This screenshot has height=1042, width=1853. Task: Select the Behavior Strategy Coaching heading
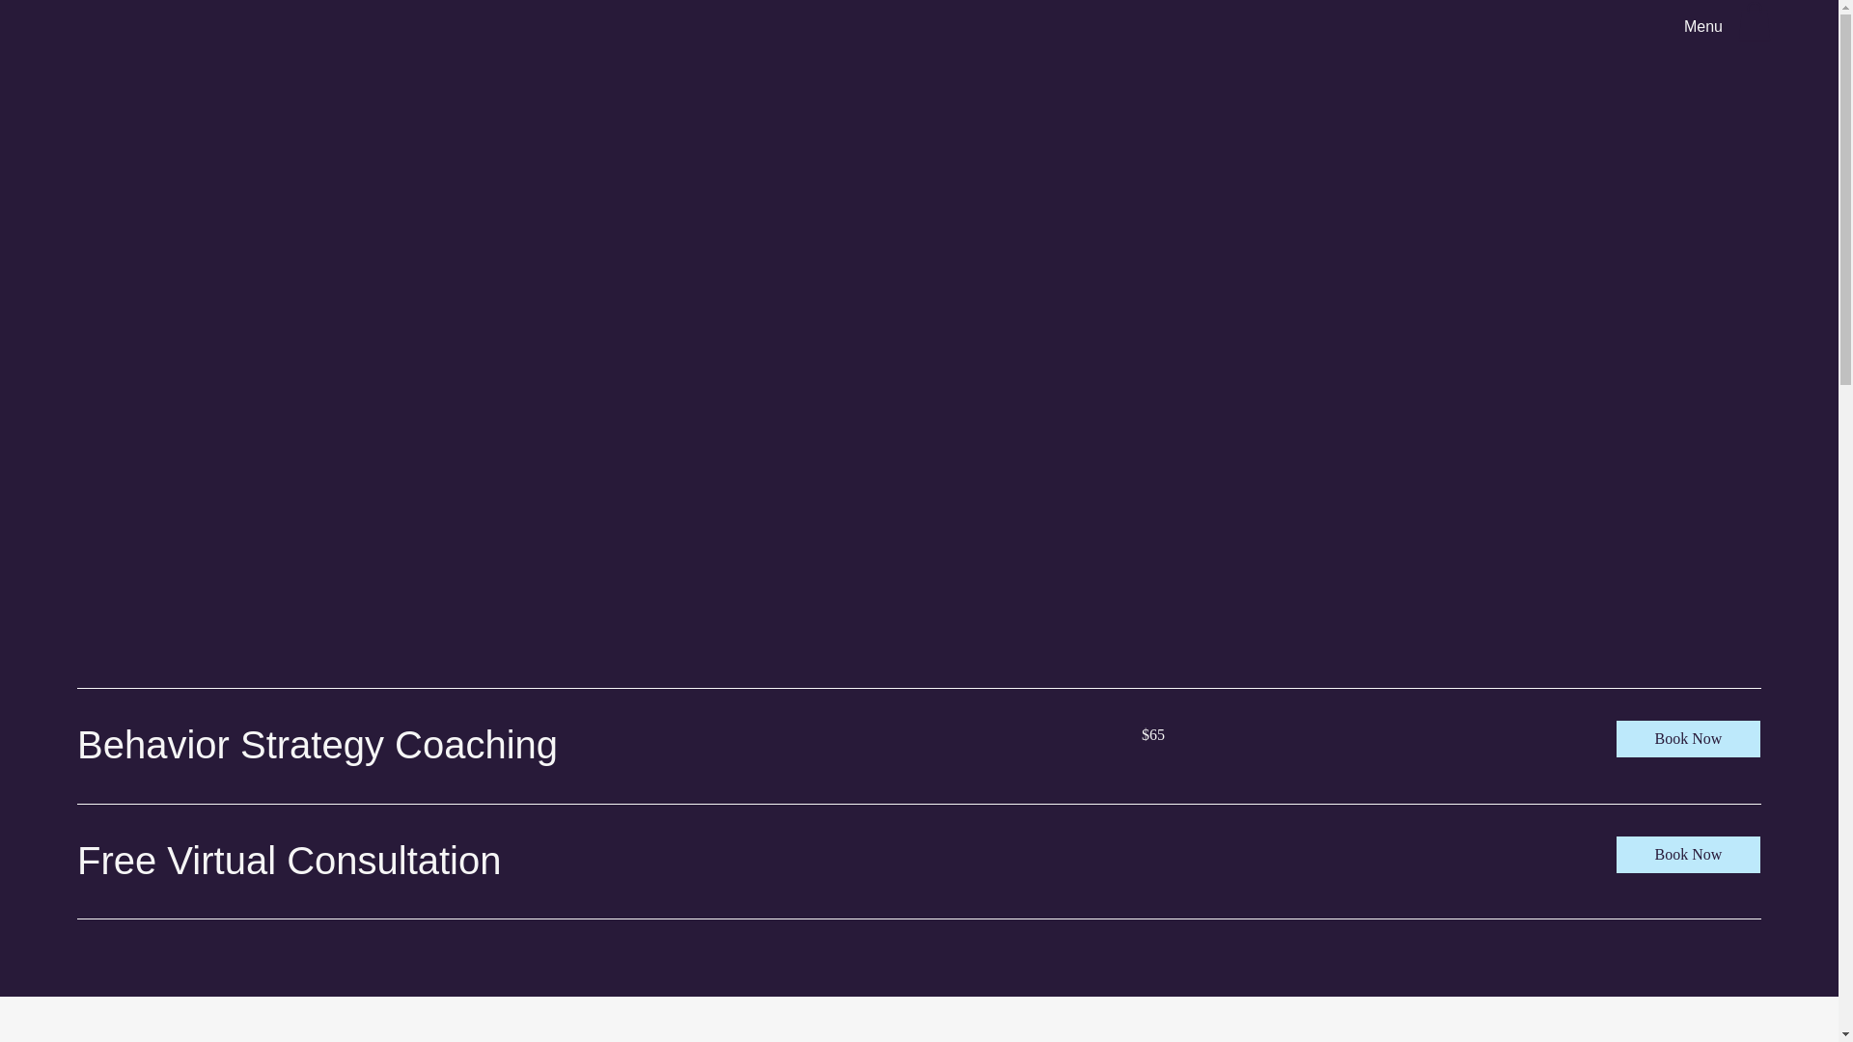pos(318,745)
